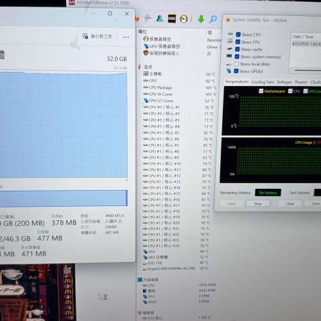Click the 溫度 temperature section icon
Image resolution: width=321 pixels, height=321 pixels.
(x=140, y=67)
